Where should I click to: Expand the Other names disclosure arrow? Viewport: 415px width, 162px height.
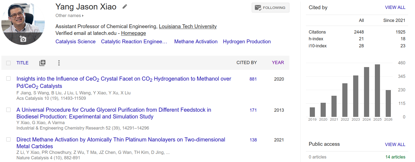83,16
